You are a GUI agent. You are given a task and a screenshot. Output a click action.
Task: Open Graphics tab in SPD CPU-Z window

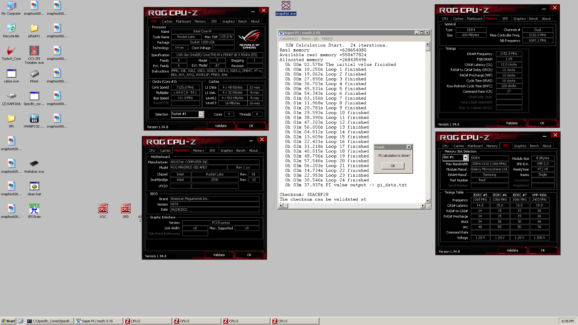click(x=520, y=146)
